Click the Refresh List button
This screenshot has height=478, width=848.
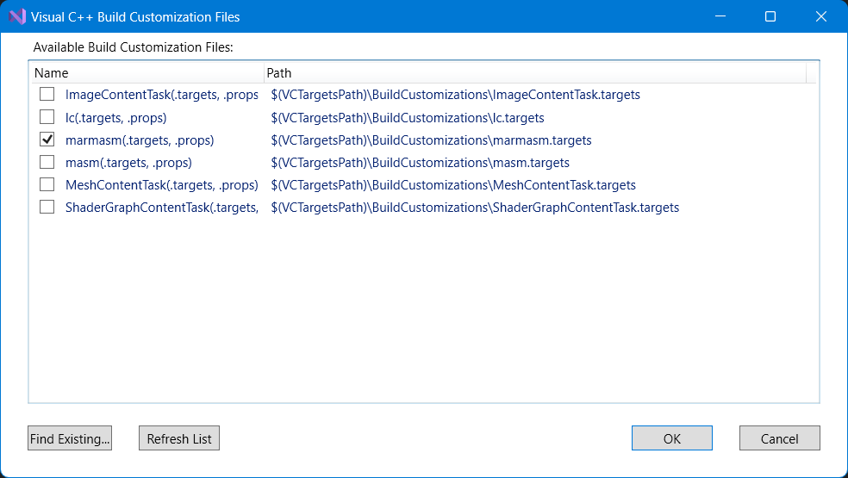tap(179, 438)
